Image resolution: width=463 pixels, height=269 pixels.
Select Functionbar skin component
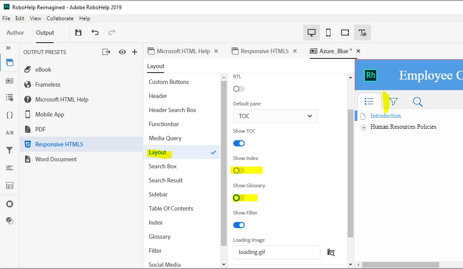pos(182,124)
